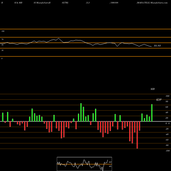Viewport: 171px width, 171px height.
Task: Click the 'SI & MR' header label
Action: pos(18,3)
